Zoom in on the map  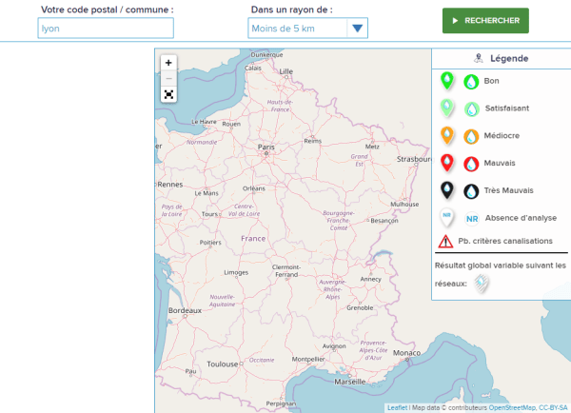pos(168,62)
